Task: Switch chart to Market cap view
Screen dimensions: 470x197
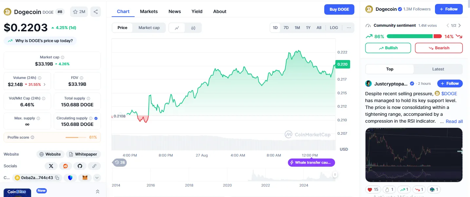Action: [x=149, y=28]
